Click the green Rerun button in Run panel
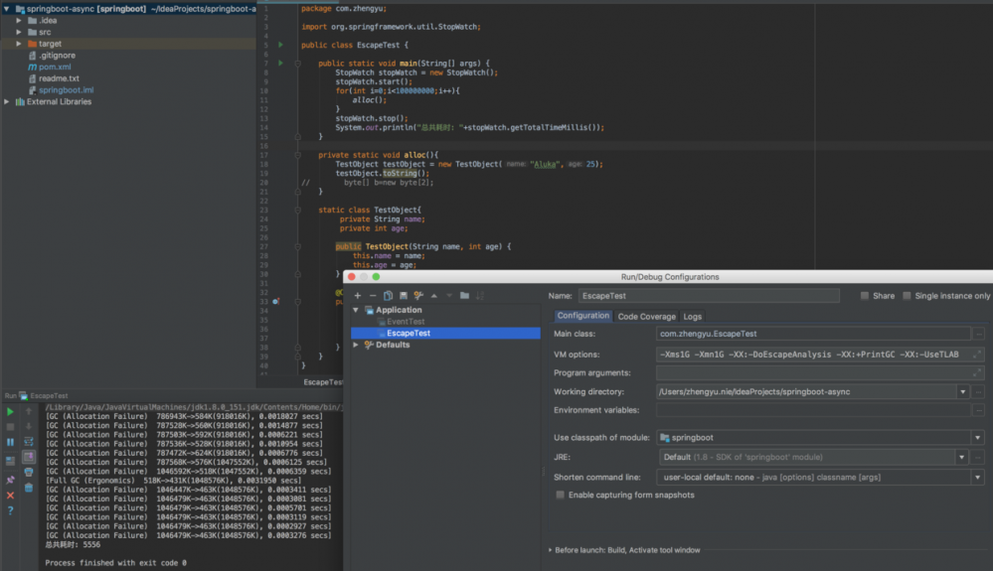This screenshot has width=993, height=571. (x=11, y=411)
